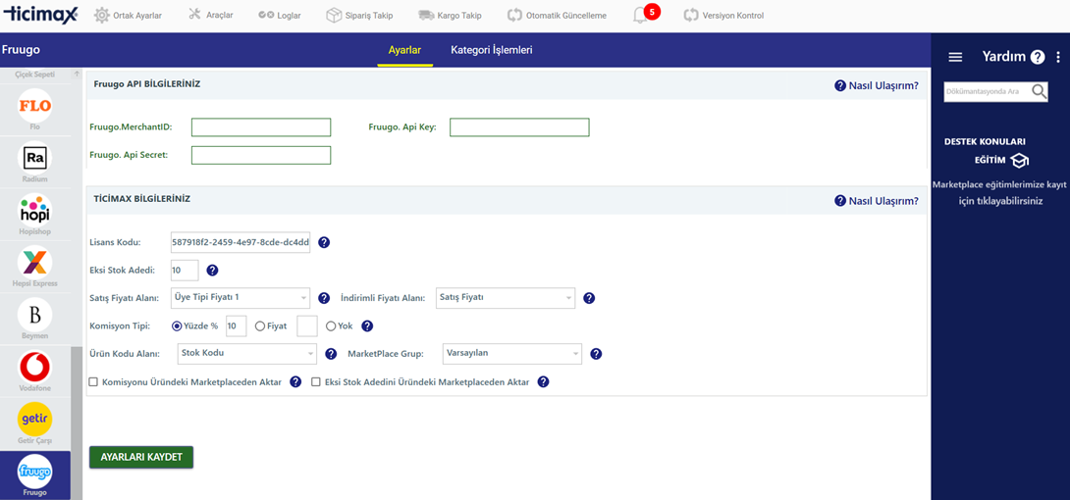Select Fiyat commission radio

tap(259, 326)
